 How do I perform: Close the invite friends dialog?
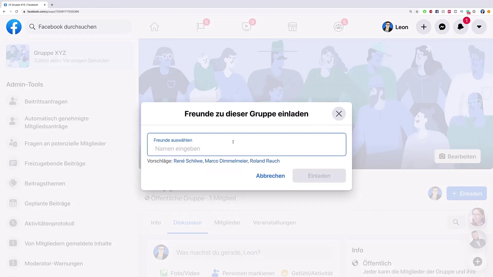[339, 114]
